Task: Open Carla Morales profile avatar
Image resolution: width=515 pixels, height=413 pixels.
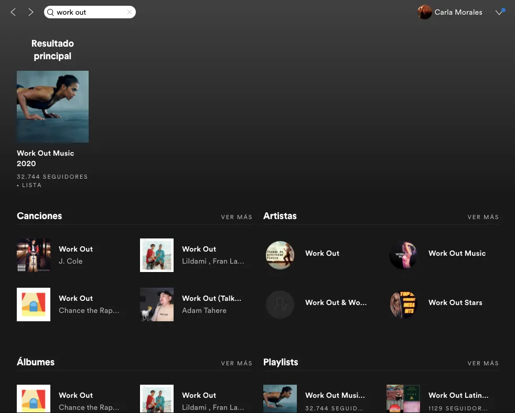Action: (x=424, y=12)
